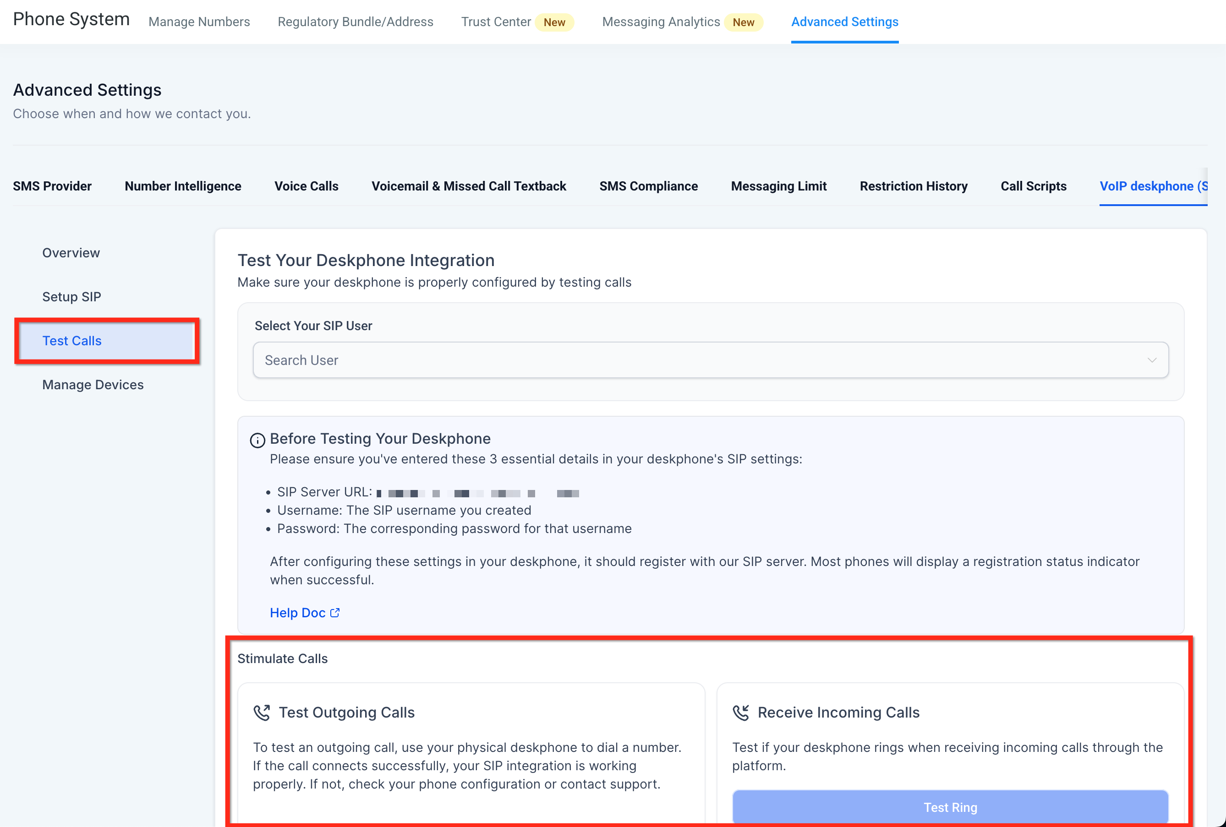Open the Restriction History tab
Viewport: 1226px width, 827px height.
click(913, 186)
